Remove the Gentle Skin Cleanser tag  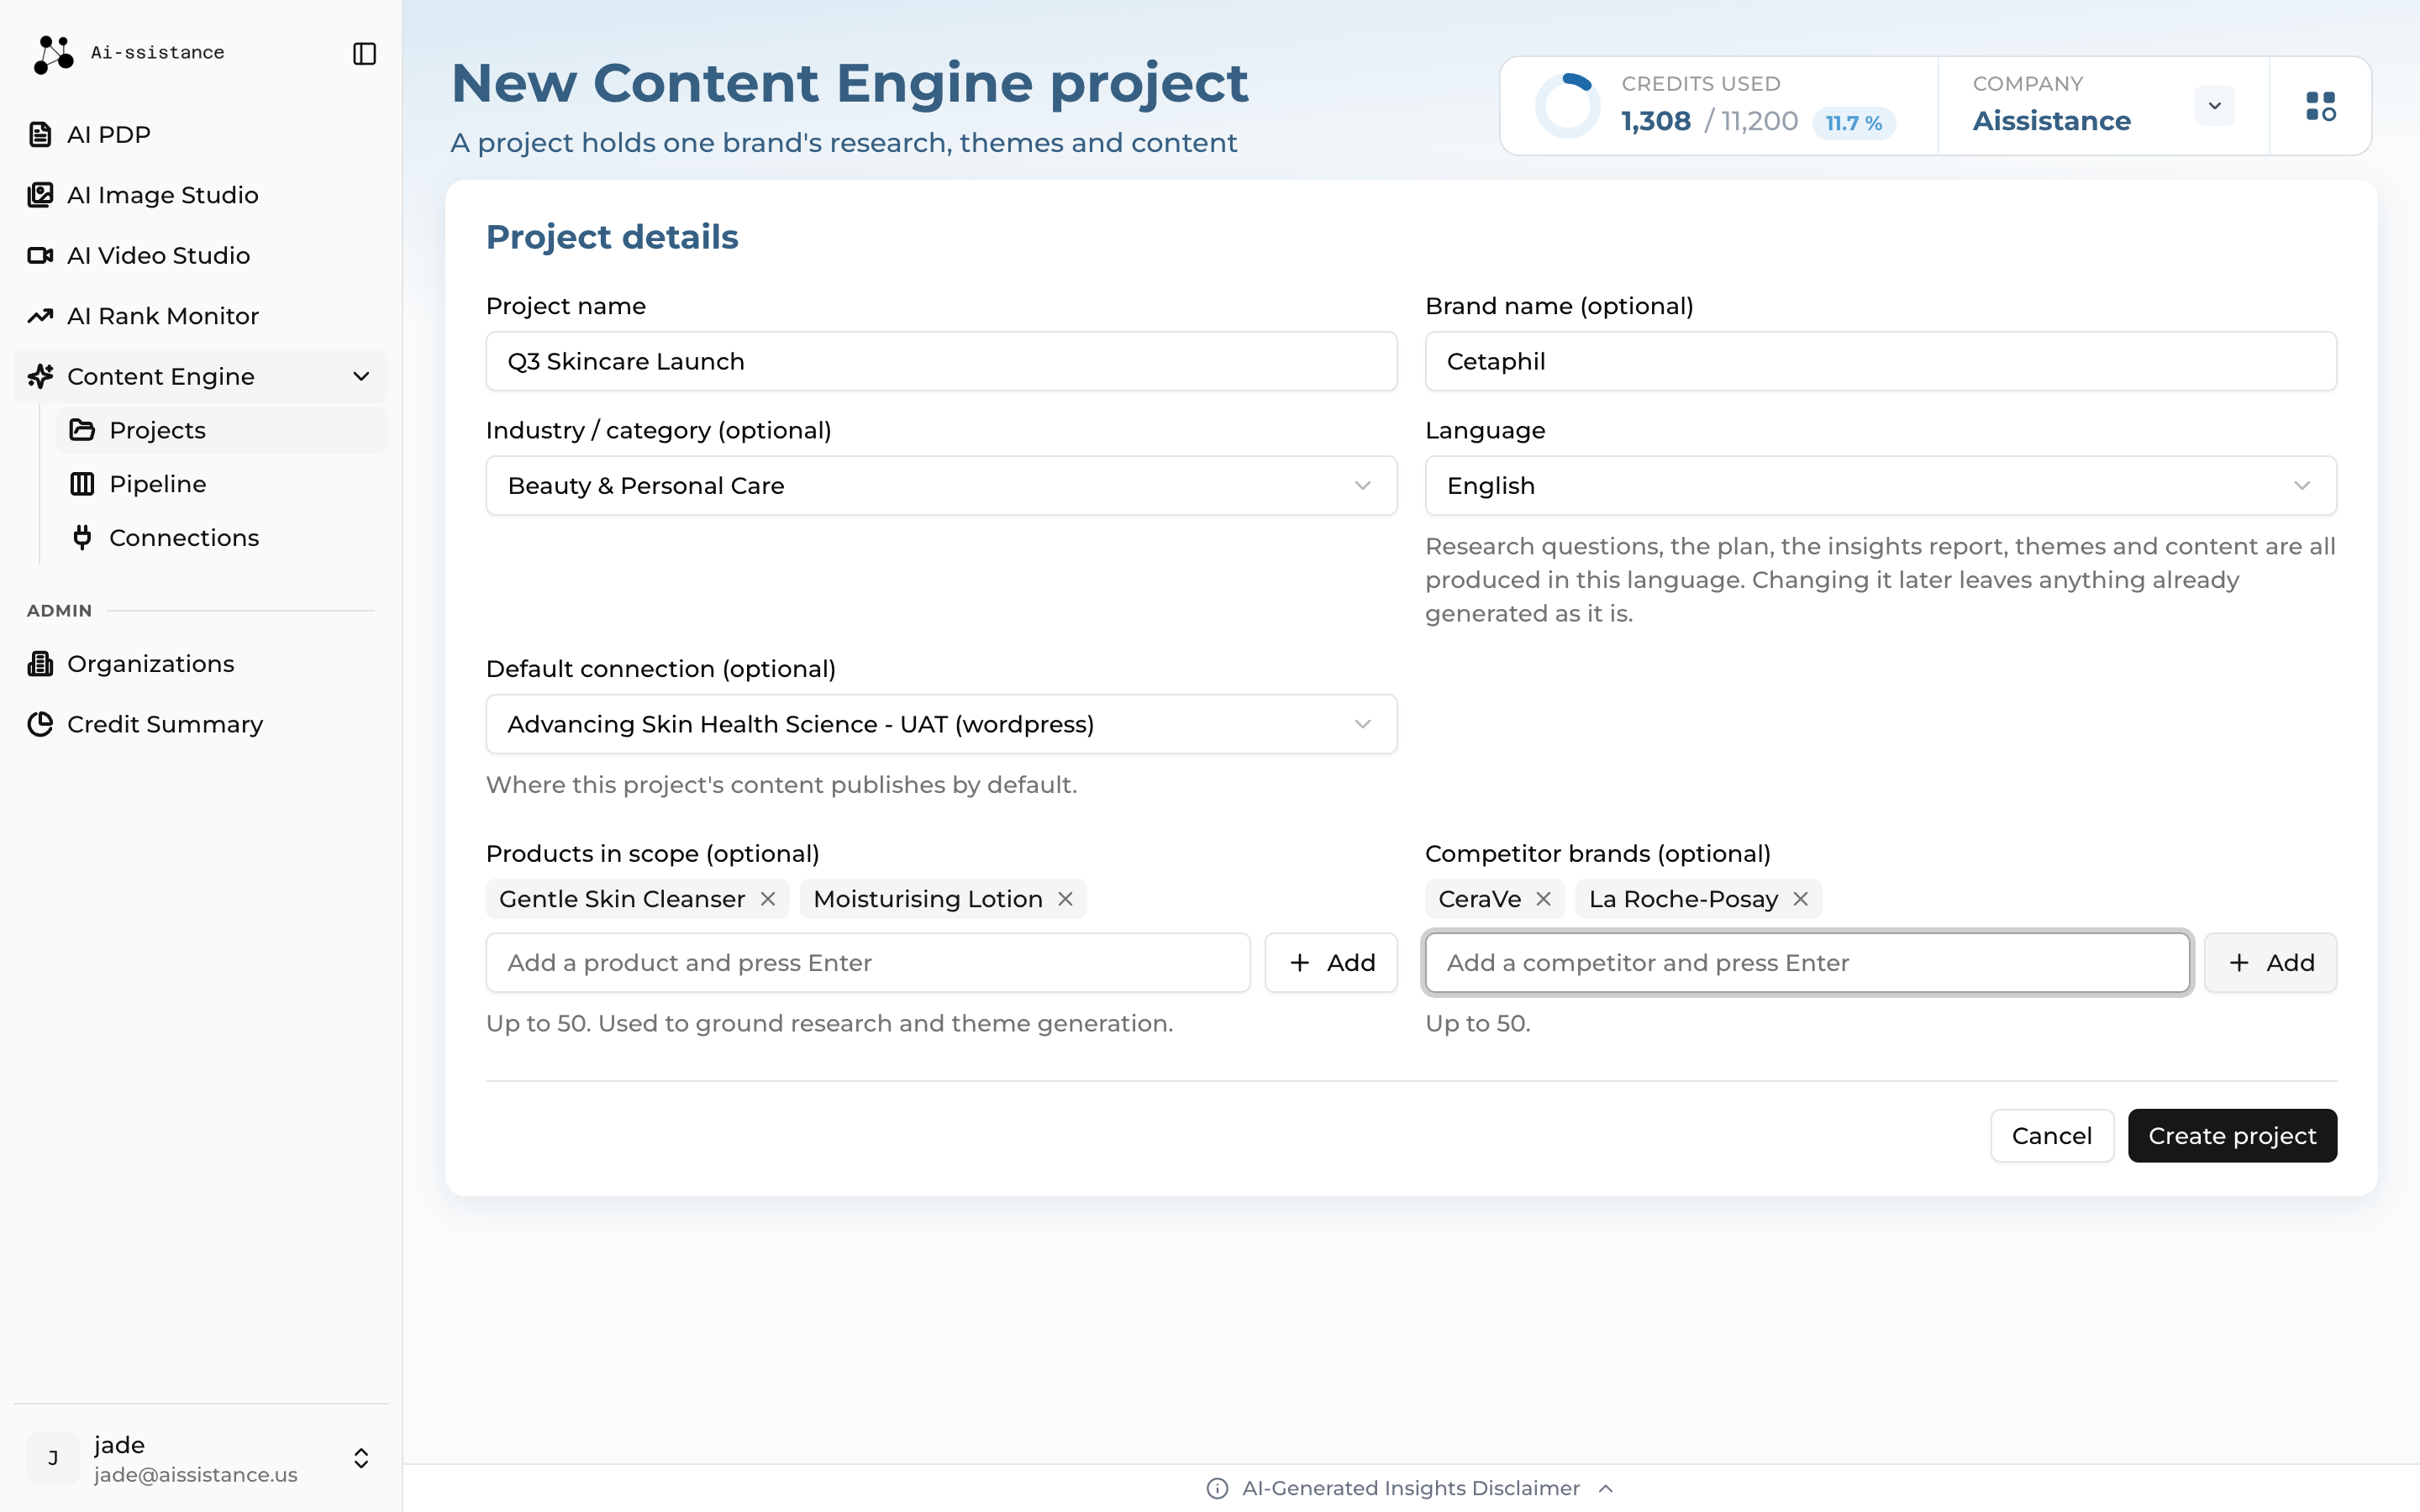(x=768, y=899)
